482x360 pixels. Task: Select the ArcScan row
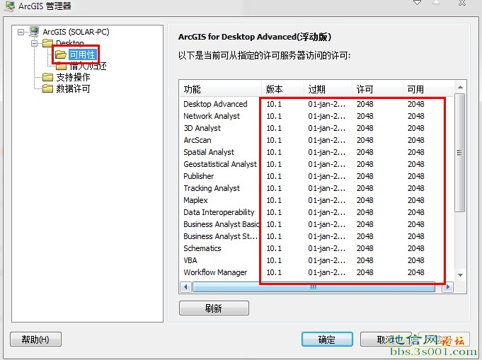coord(316,140)
